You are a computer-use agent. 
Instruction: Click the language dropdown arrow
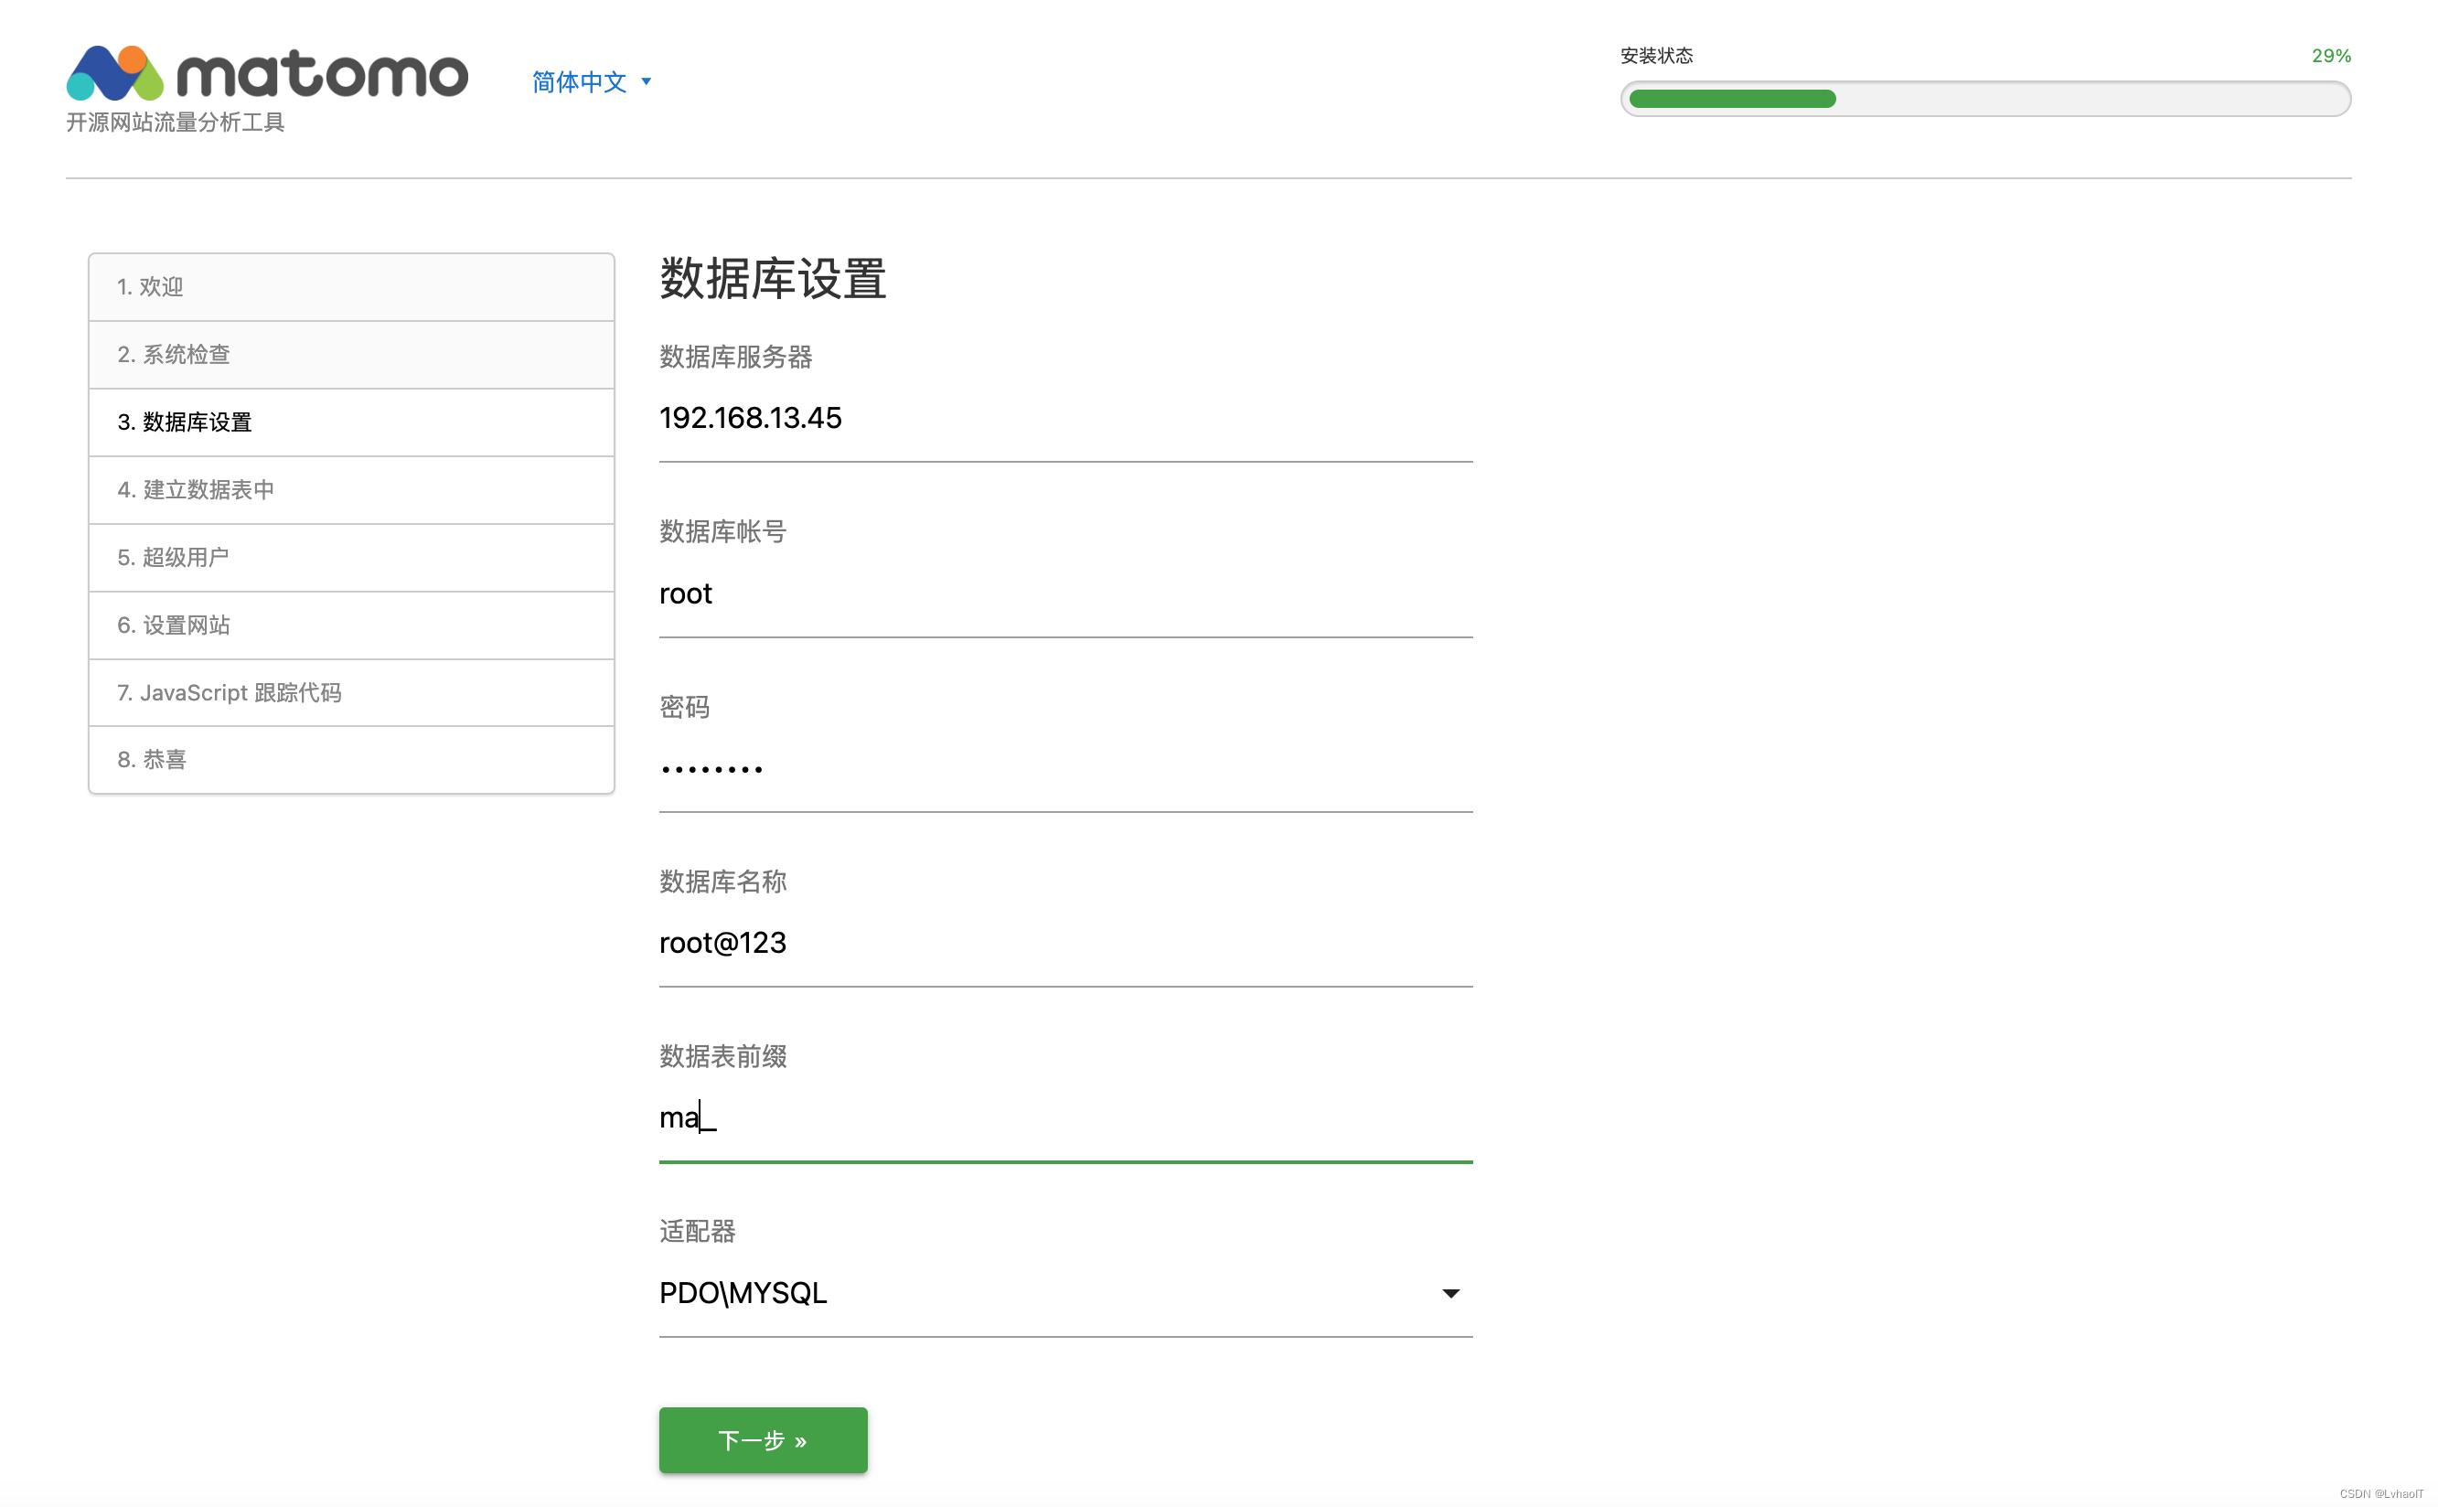646,81
